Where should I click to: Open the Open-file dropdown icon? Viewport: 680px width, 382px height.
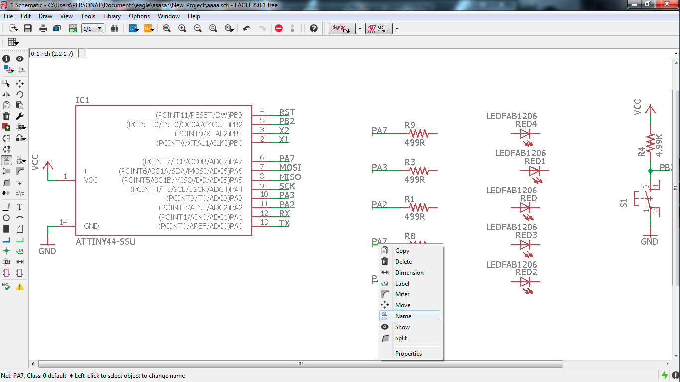click(x=13, y=28)
